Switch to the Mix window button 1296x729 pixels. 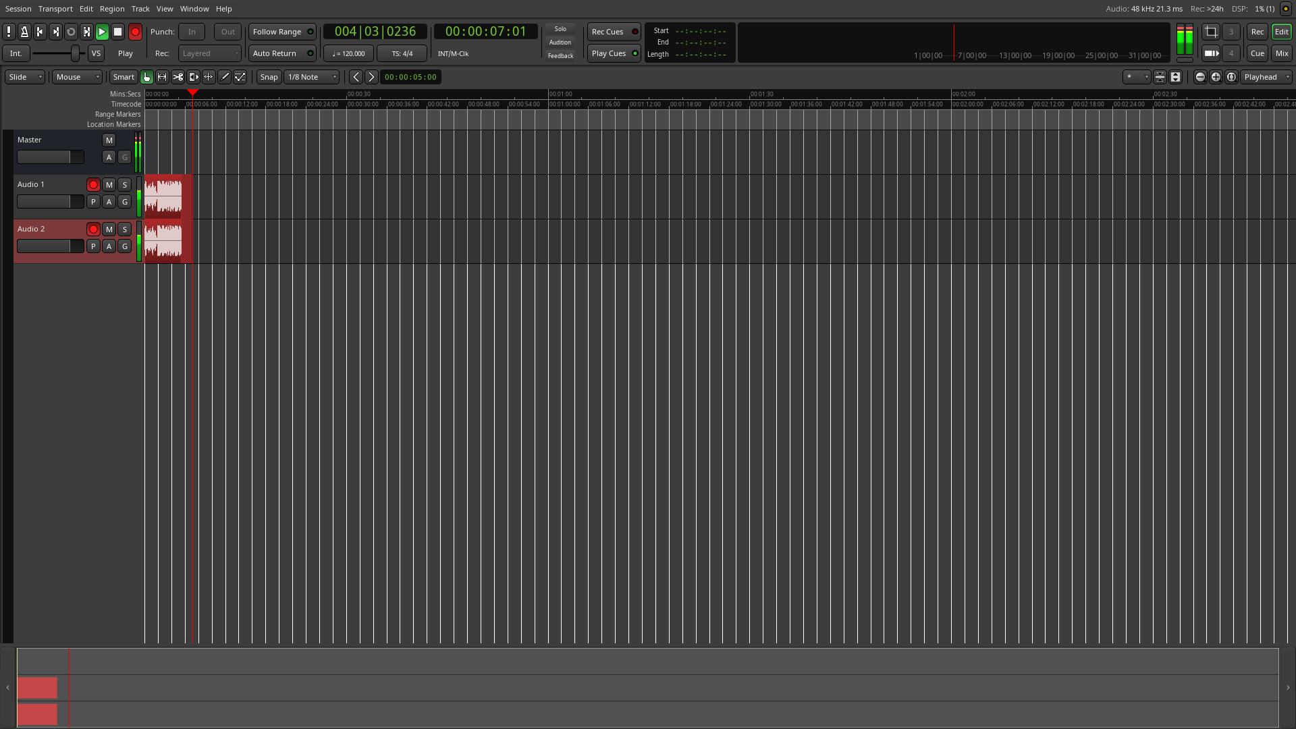(1281, 53)
